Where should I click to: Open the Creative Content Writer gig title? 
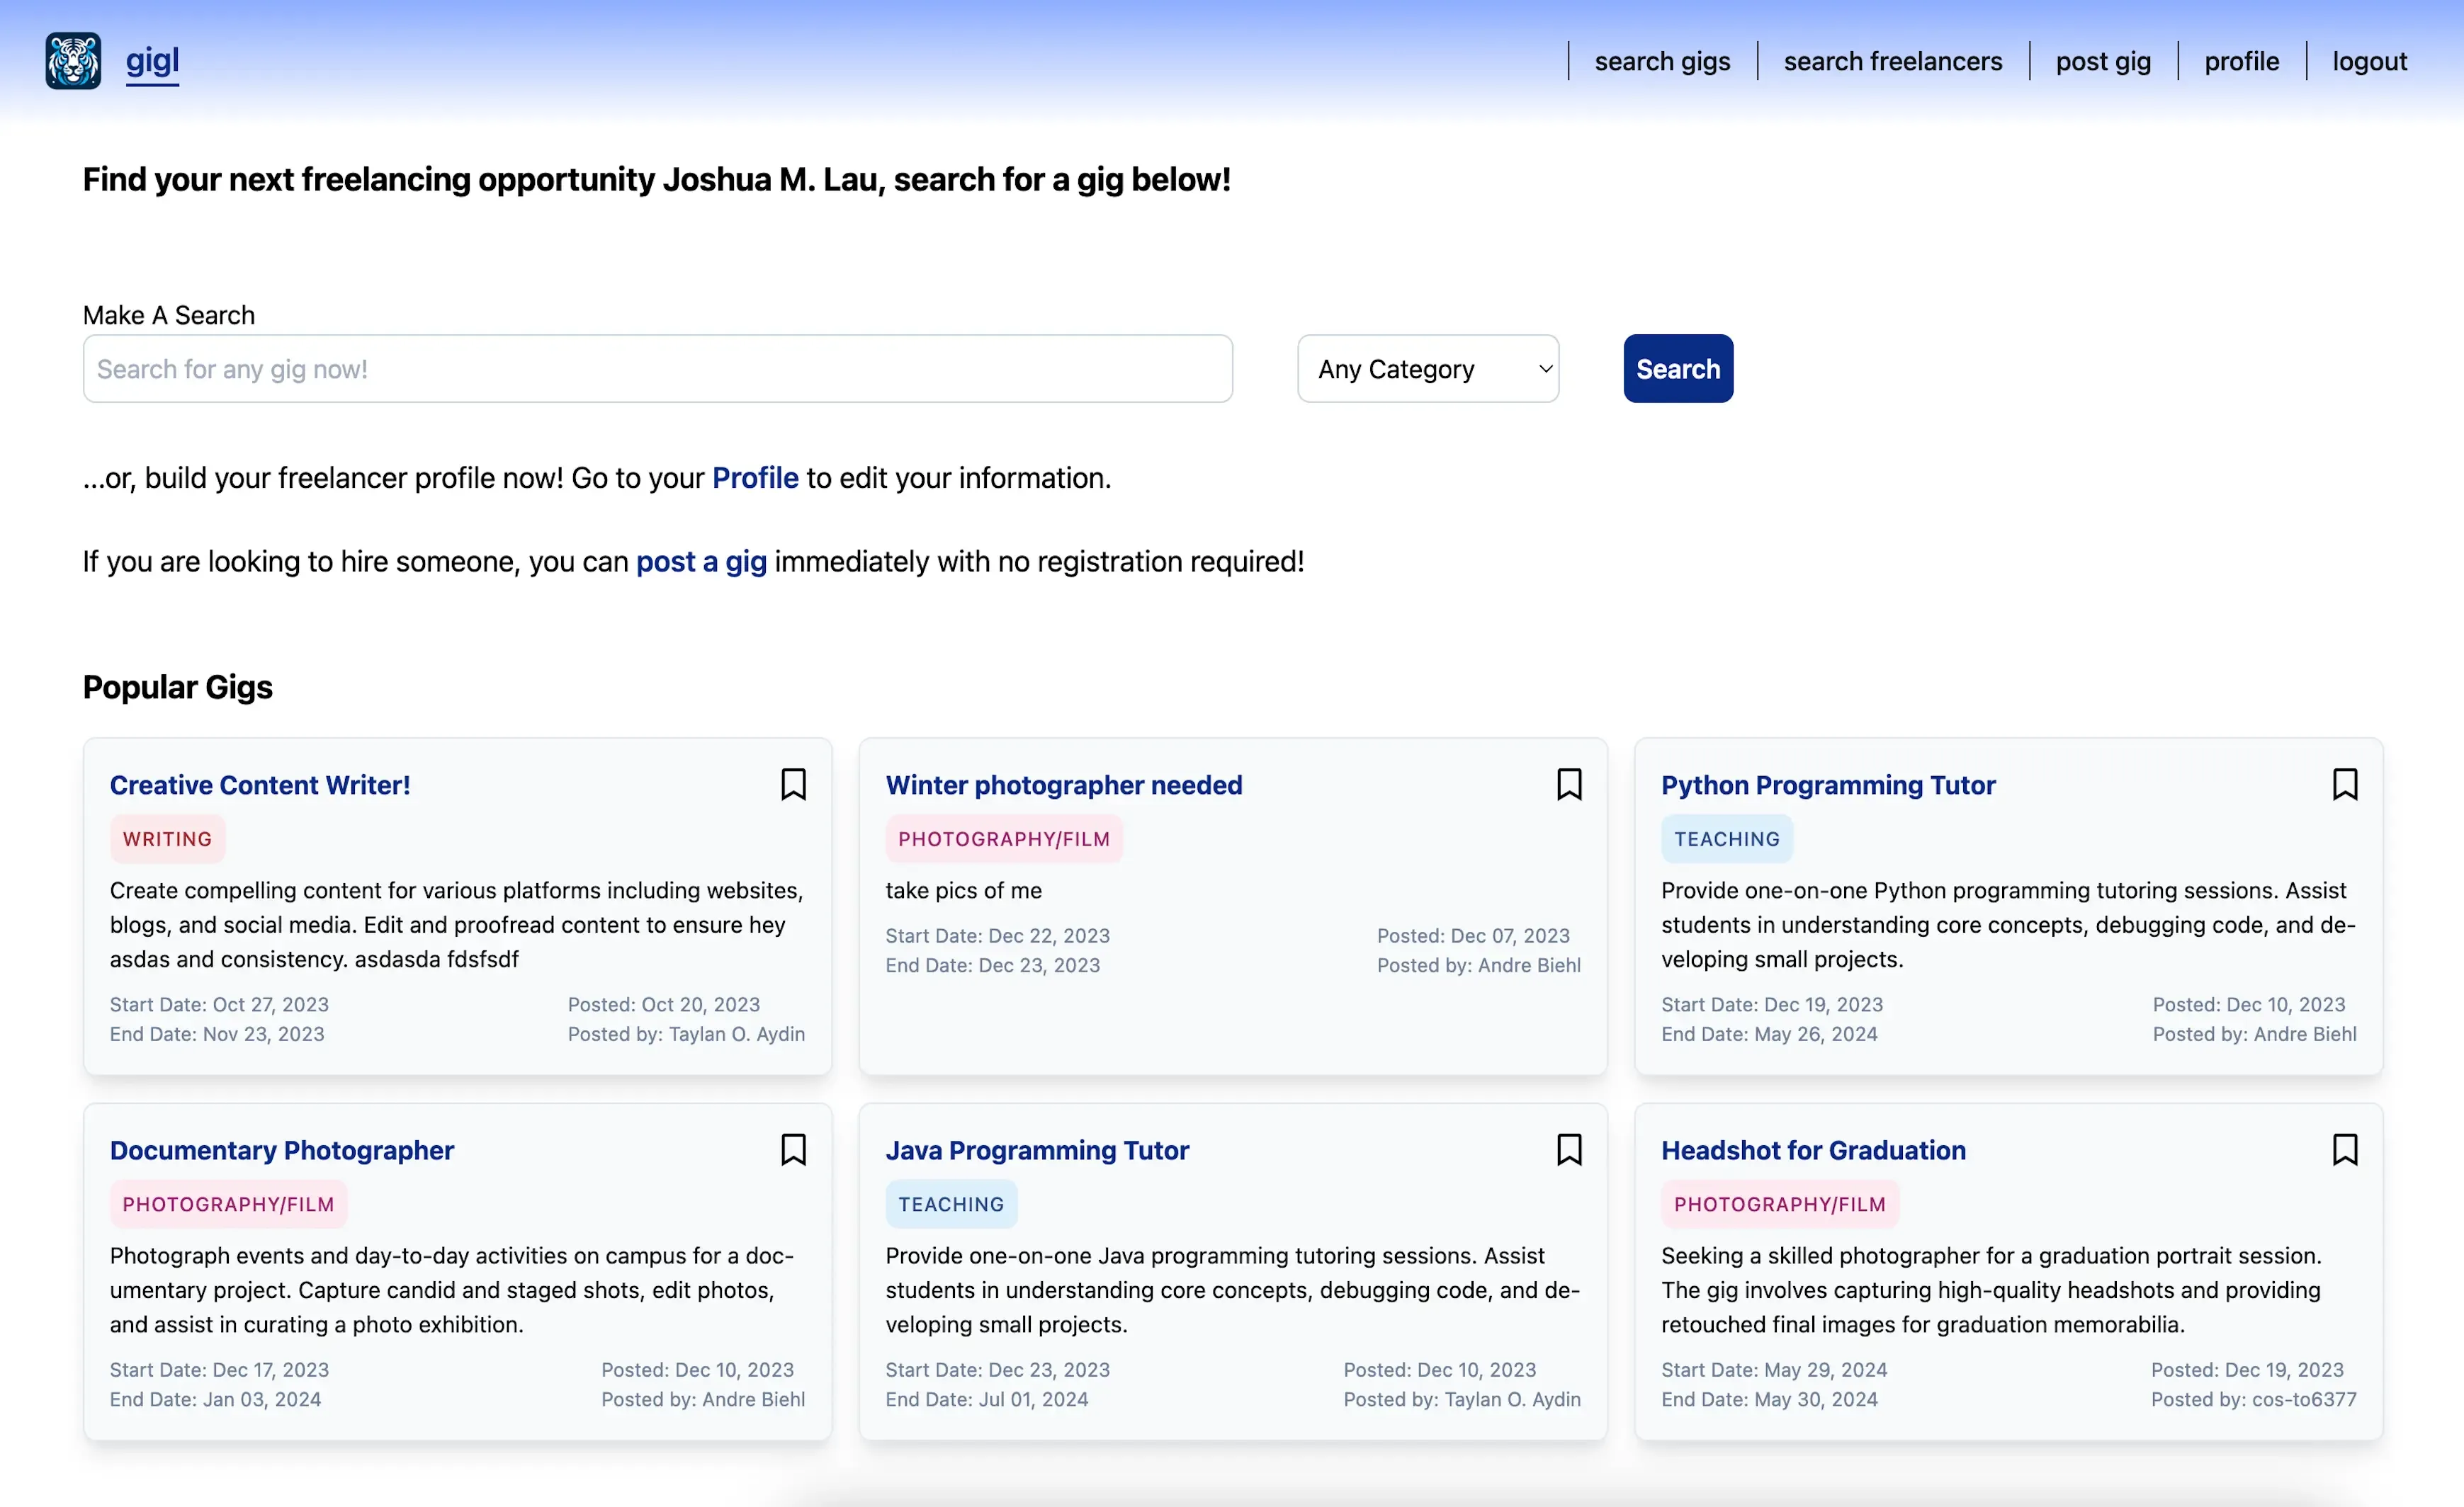tap(260, 785)
